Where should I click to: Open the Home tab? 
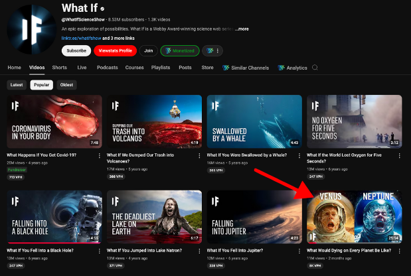coord(14,68)
